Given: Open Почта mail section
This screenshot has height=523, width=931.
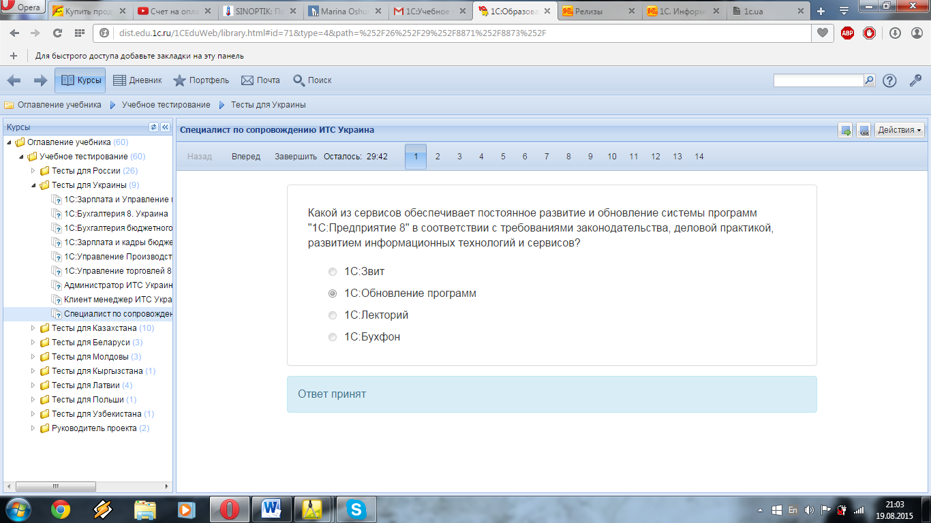Looking at the screenshot, I should click(260, 80).
